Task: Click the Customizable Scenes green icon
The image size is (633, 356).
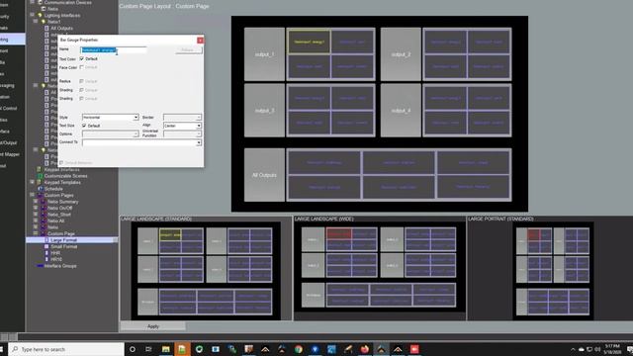Action: (x=40, y=176)
